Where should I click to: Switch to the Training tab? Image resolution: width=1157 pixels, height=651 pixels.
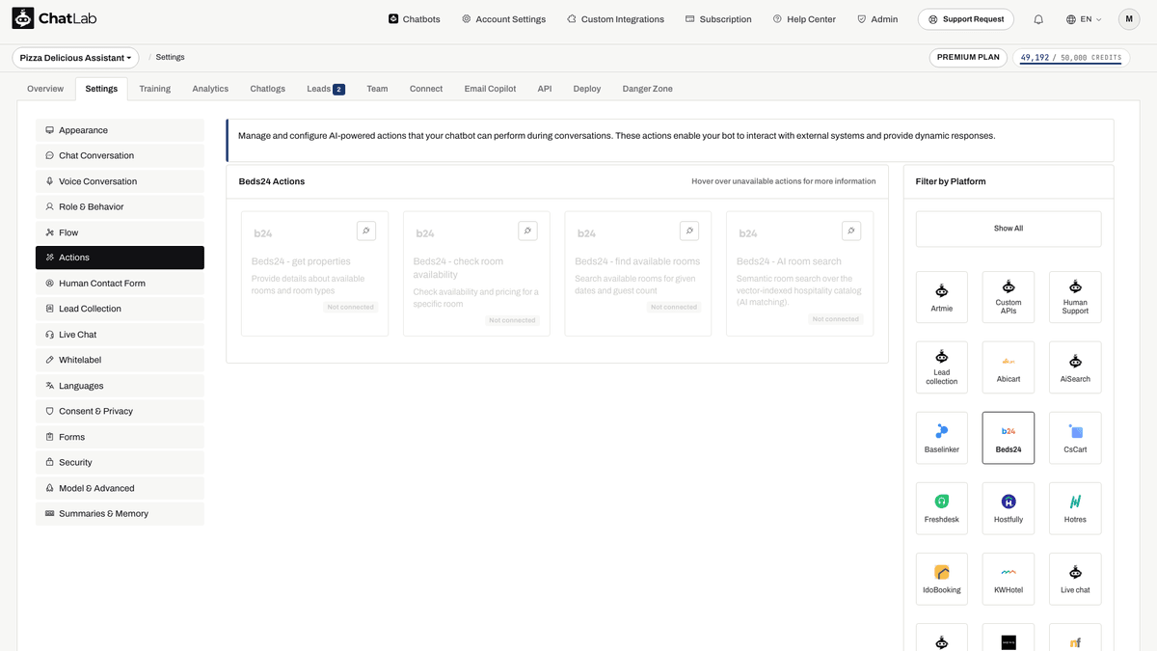pos(154,89)
